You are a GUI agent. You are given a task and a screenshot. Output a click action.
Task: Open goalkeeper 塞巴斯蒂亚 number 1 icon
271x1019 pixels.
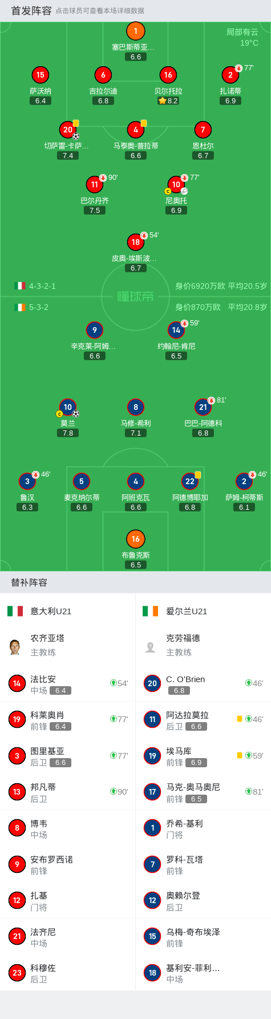coord(135,31)
